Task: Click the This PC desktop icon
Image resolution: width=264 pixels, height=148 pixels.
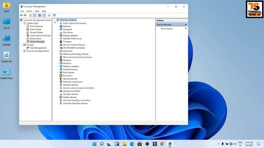Action: (x=7, y=22)
